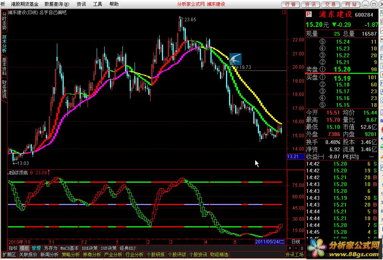
Task: Select the MACD基本 template
Action: pyautogui.click(x=69, y=248)
